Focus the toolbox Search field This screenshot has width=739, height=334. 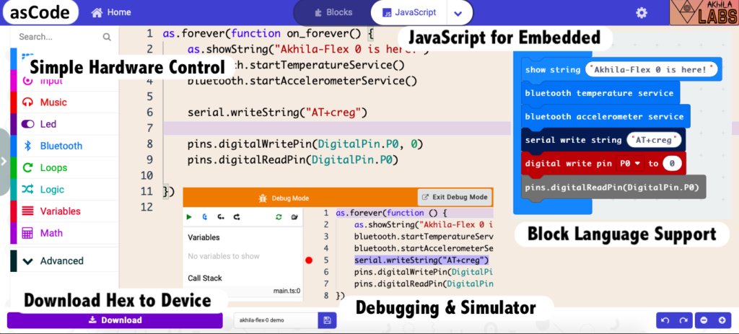tap(58, 37)
